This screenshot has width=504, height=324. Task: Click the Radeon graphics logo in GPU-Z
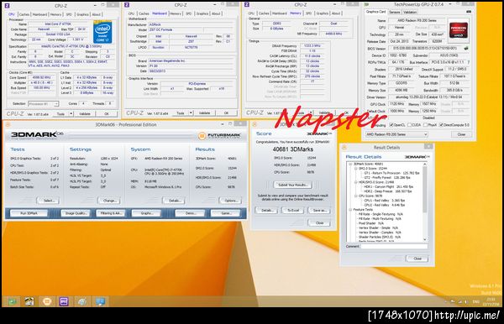click(459, 30)
